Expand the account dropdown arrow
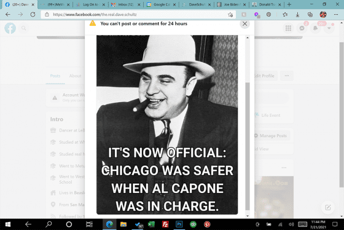The image size is (344, 230). (329, 28)
